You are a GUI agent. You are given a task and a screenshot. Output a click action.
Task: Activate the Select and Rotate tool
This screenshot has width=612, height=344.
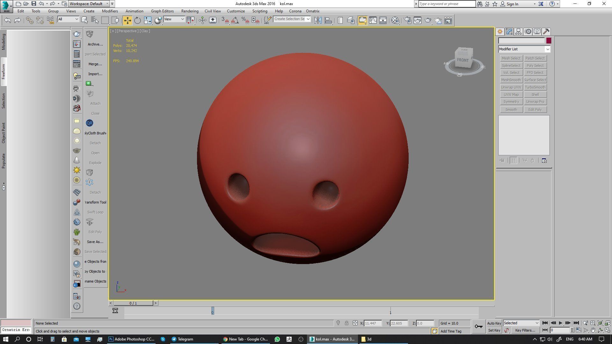pos(137,20)
